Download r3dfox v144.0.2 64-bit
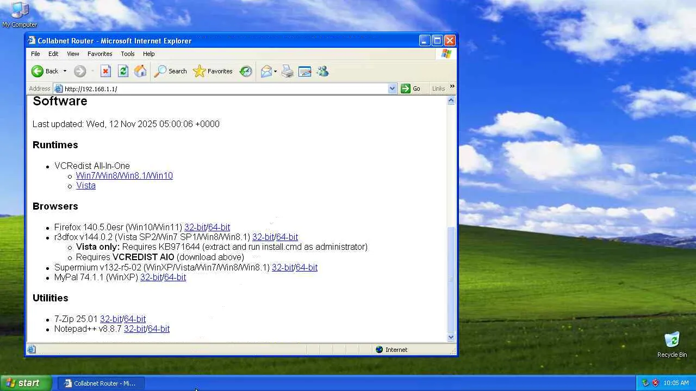This screenshot has width=696, height=391. click(x=287, y=237)
